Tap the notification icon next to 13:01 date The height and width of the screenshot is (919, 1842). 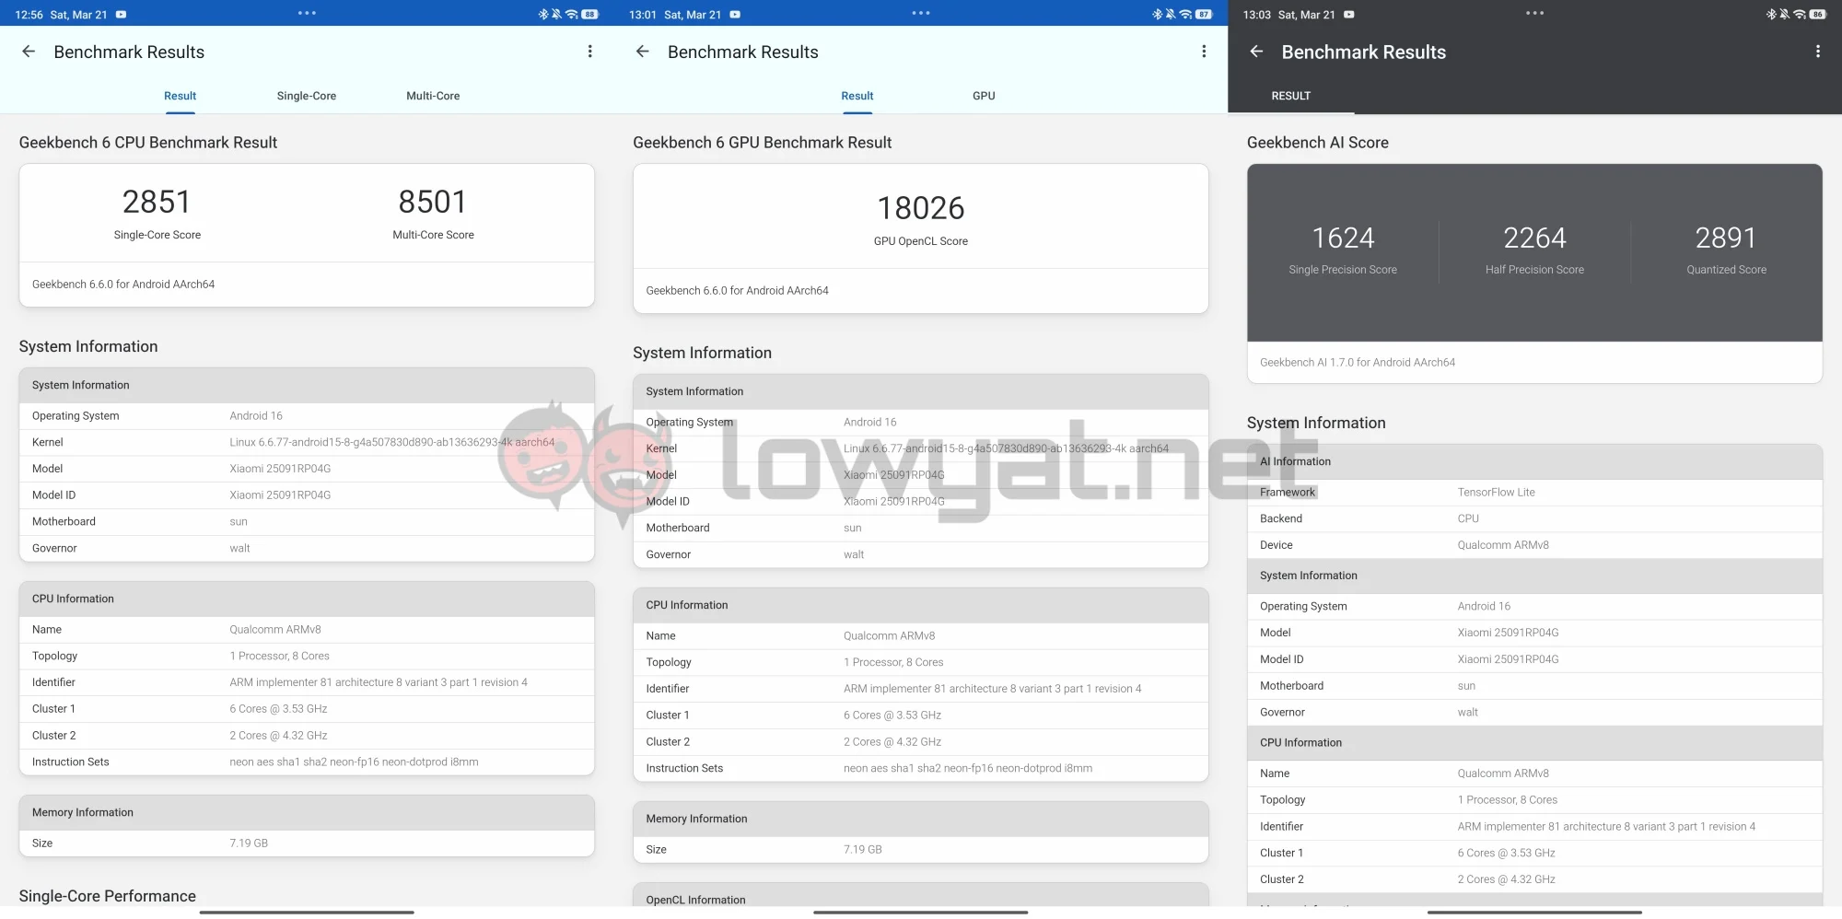pos(735,15)
